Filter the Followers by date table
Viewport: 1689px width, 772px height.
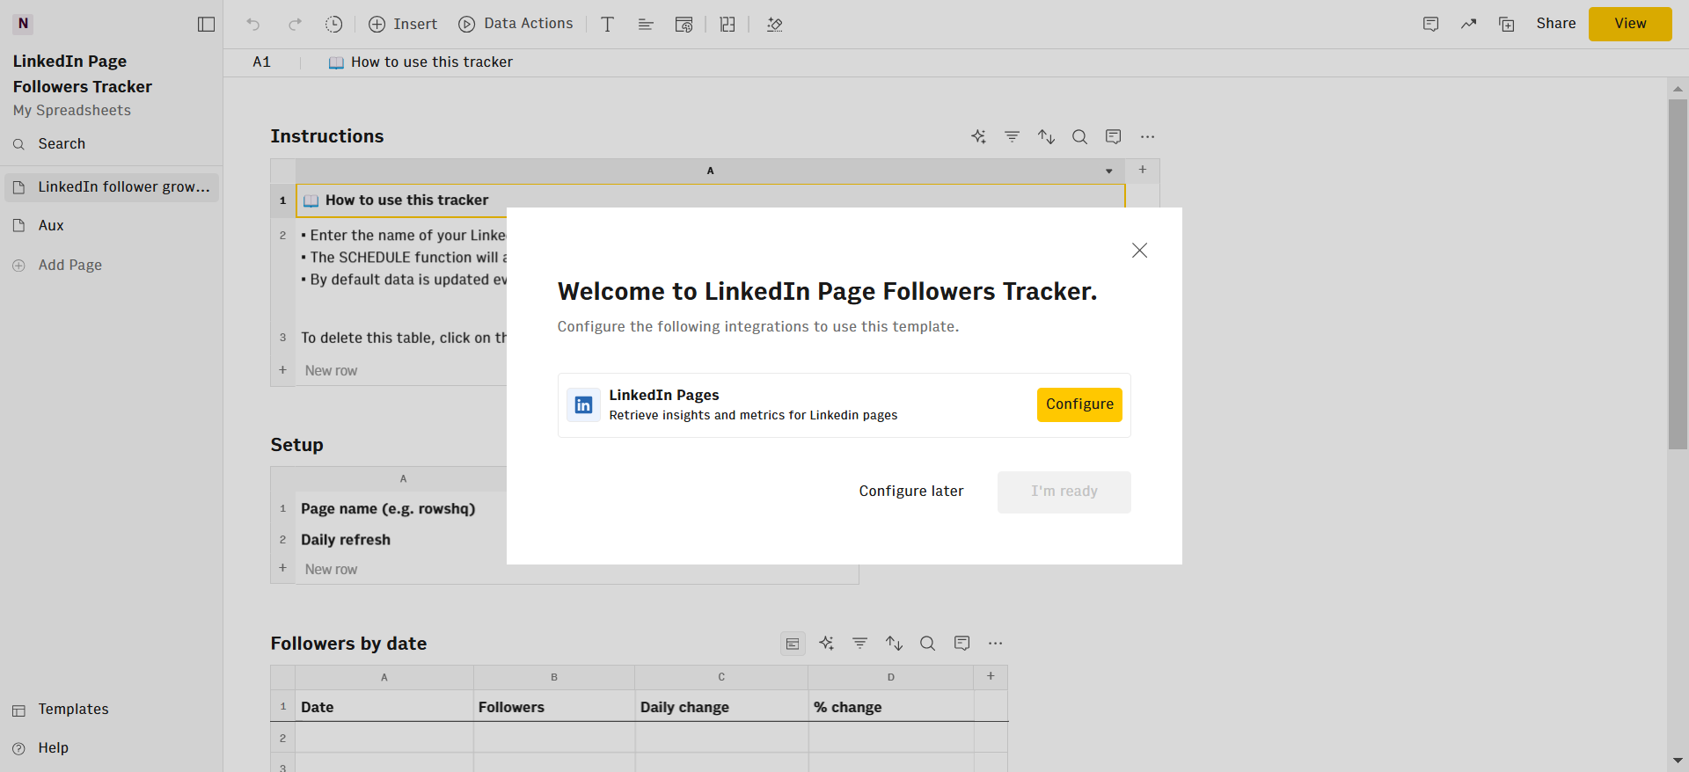860,644
